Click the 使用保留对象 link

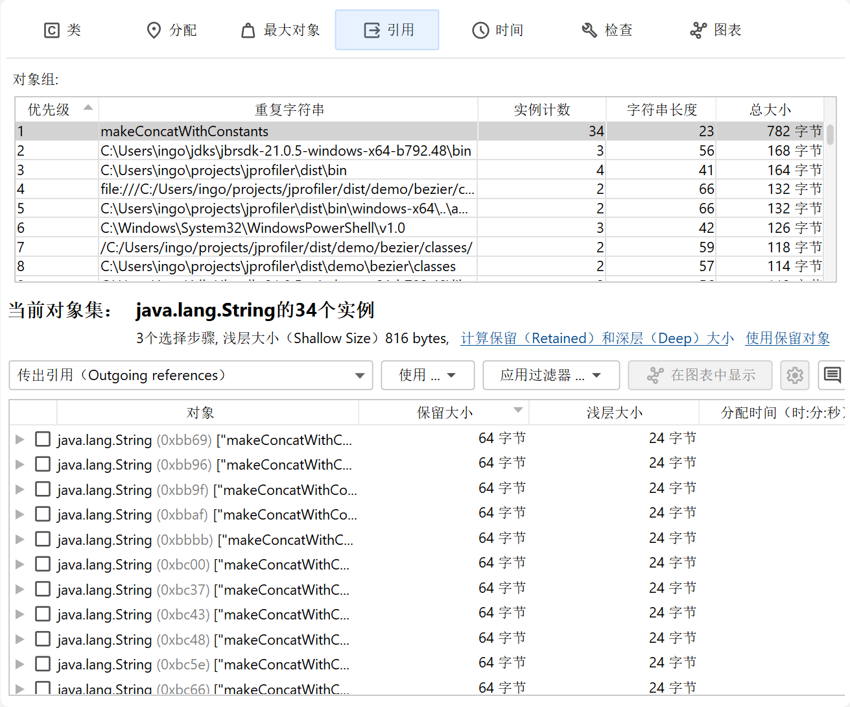point(787,339)
